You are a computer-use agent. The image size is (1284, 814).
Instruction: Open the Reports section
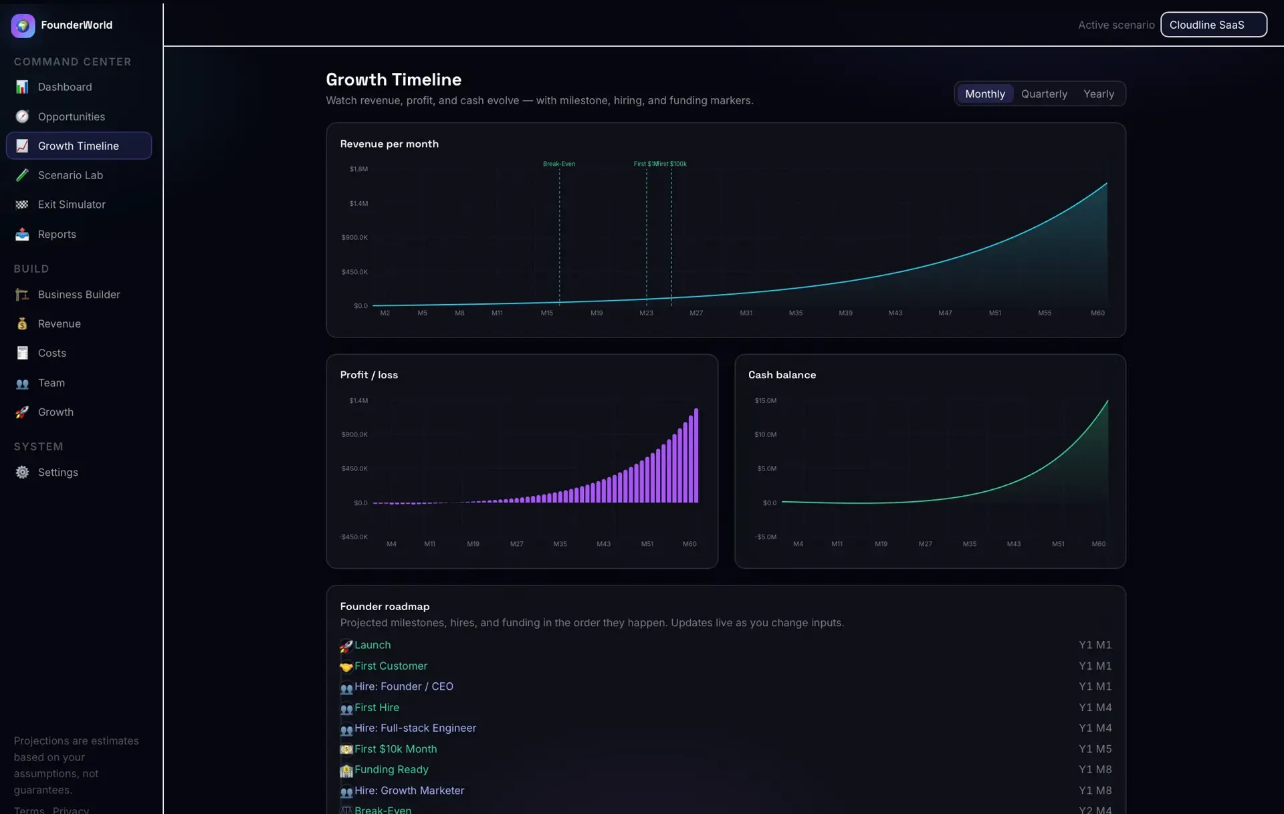tap(79, 235)
